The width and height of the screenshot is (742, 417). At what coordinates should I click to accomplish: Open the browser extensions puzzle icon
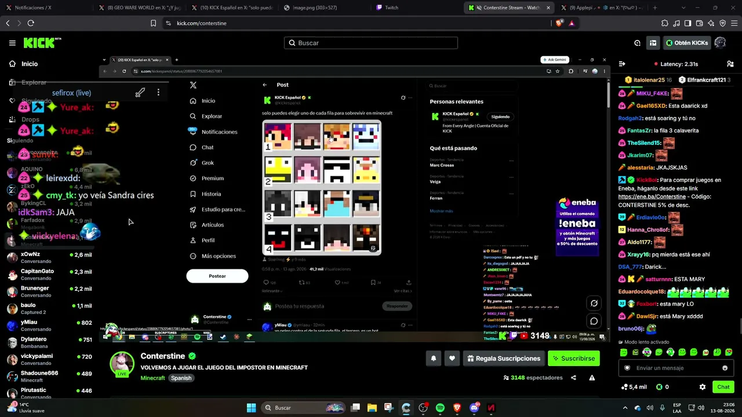click(x=664, y=23)
